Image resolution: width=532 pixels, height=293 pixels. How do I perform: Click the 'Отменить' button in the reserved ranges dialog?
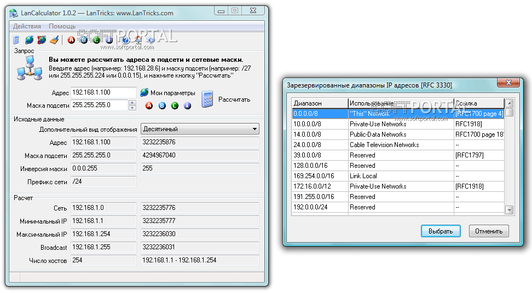click(489, 231)
